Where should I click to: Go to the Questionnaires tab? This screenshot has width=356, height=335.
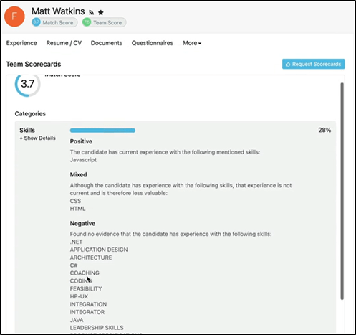tap(153, 43)
